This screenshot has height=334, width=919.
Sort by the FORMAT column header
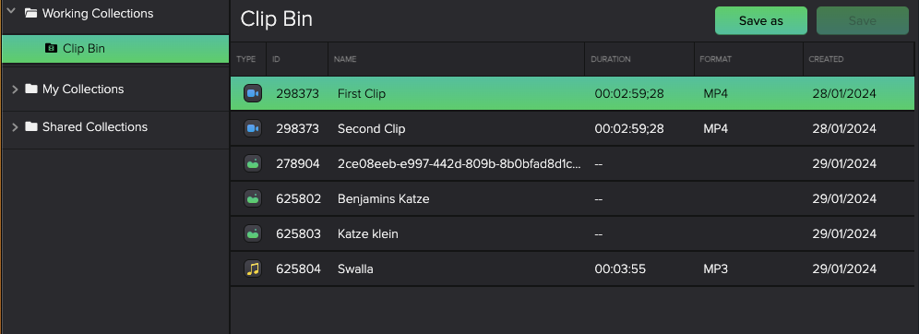point(716,59)
